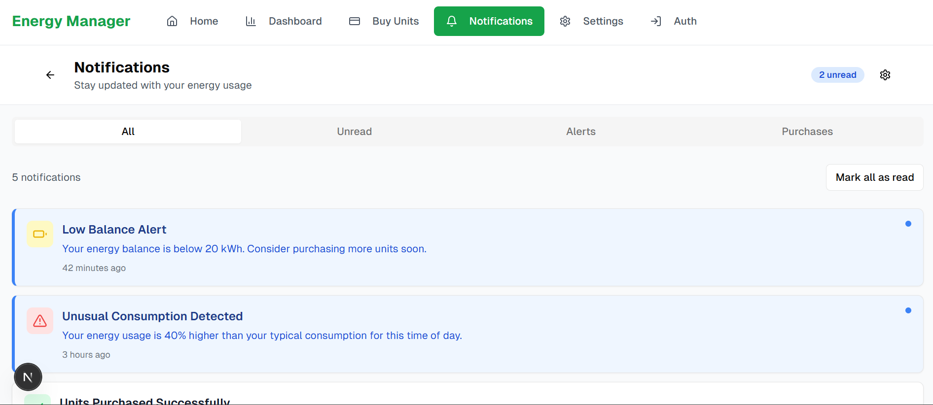The height and width of the screenshot is (405, 933).
Task: Click the red warning triangle icon
Action: pyautogui.click(x=40, y=321)
